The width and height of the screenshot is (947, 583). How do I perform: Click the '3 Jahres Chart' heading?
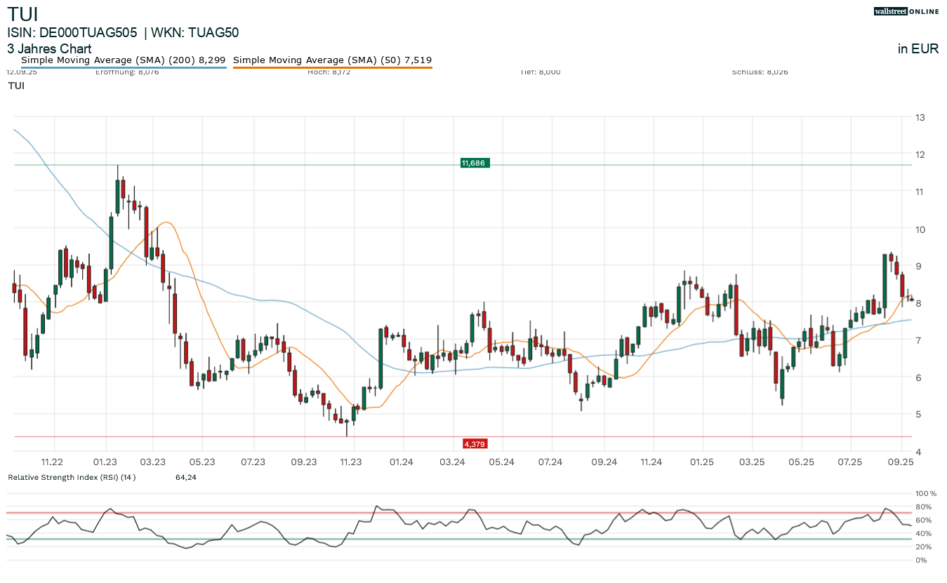click(x=49, y=49)
